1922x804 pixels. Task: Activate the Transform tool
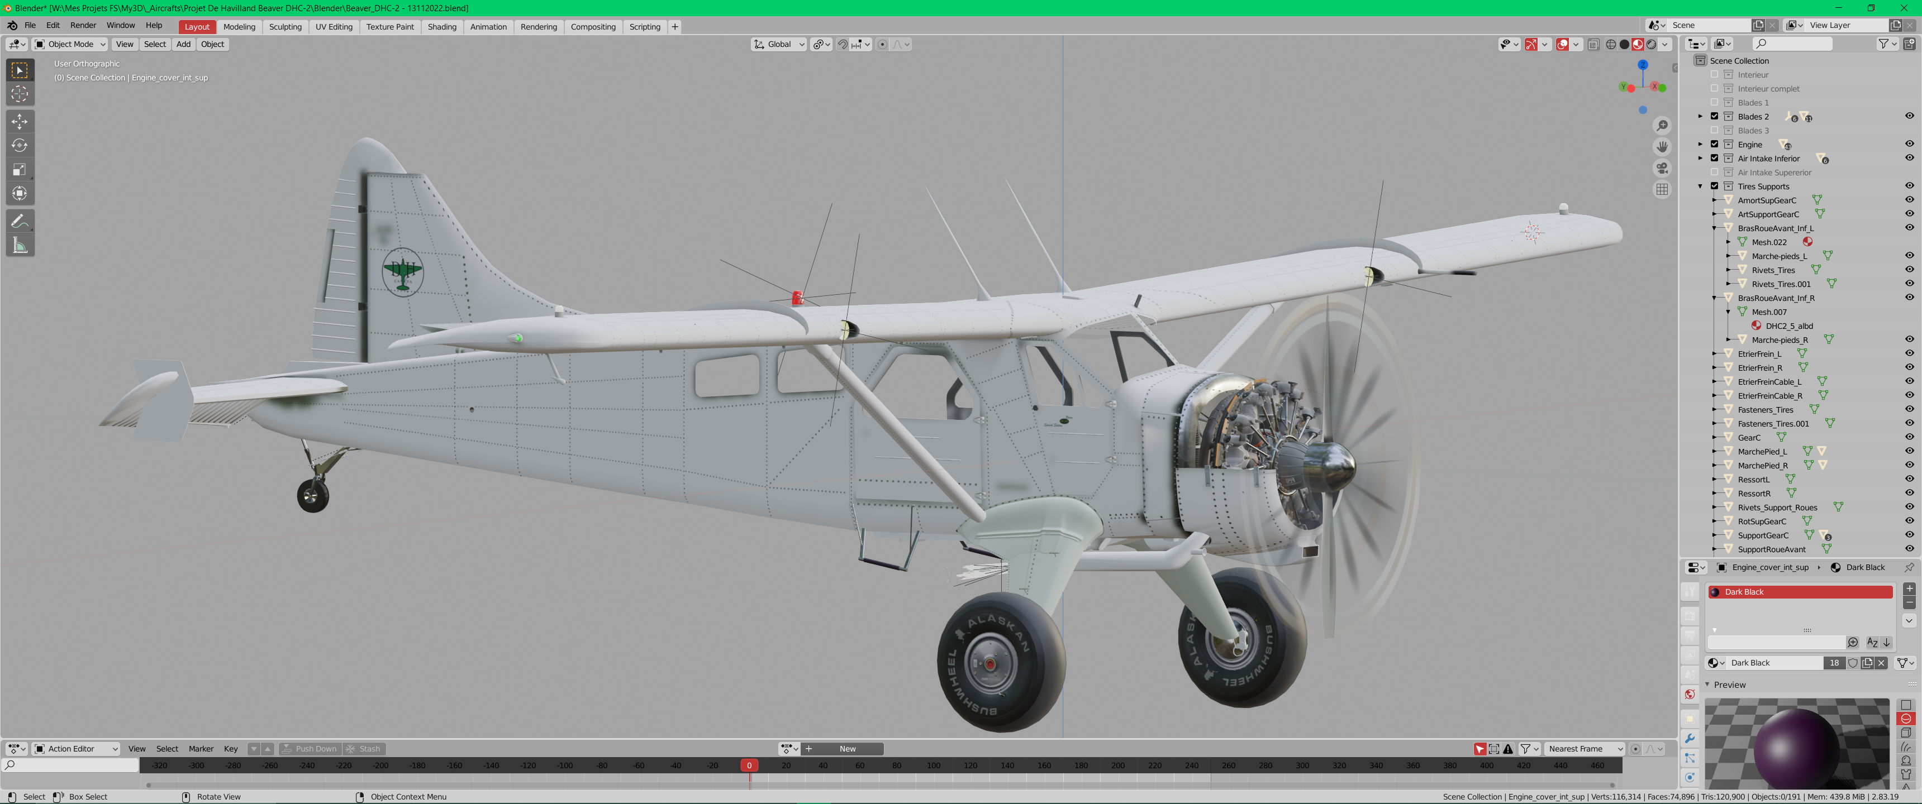click(x=20, y=193)
